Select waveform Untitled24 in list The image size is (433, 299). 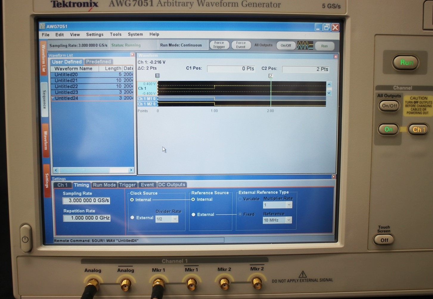click(92, 98)
